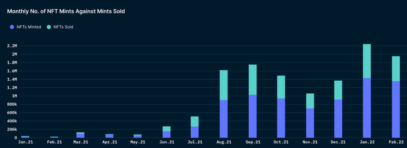Select the Jan.22 teal NFTs Sold bar segment
This screenshot has width=407, height=148.
(367, 61)
